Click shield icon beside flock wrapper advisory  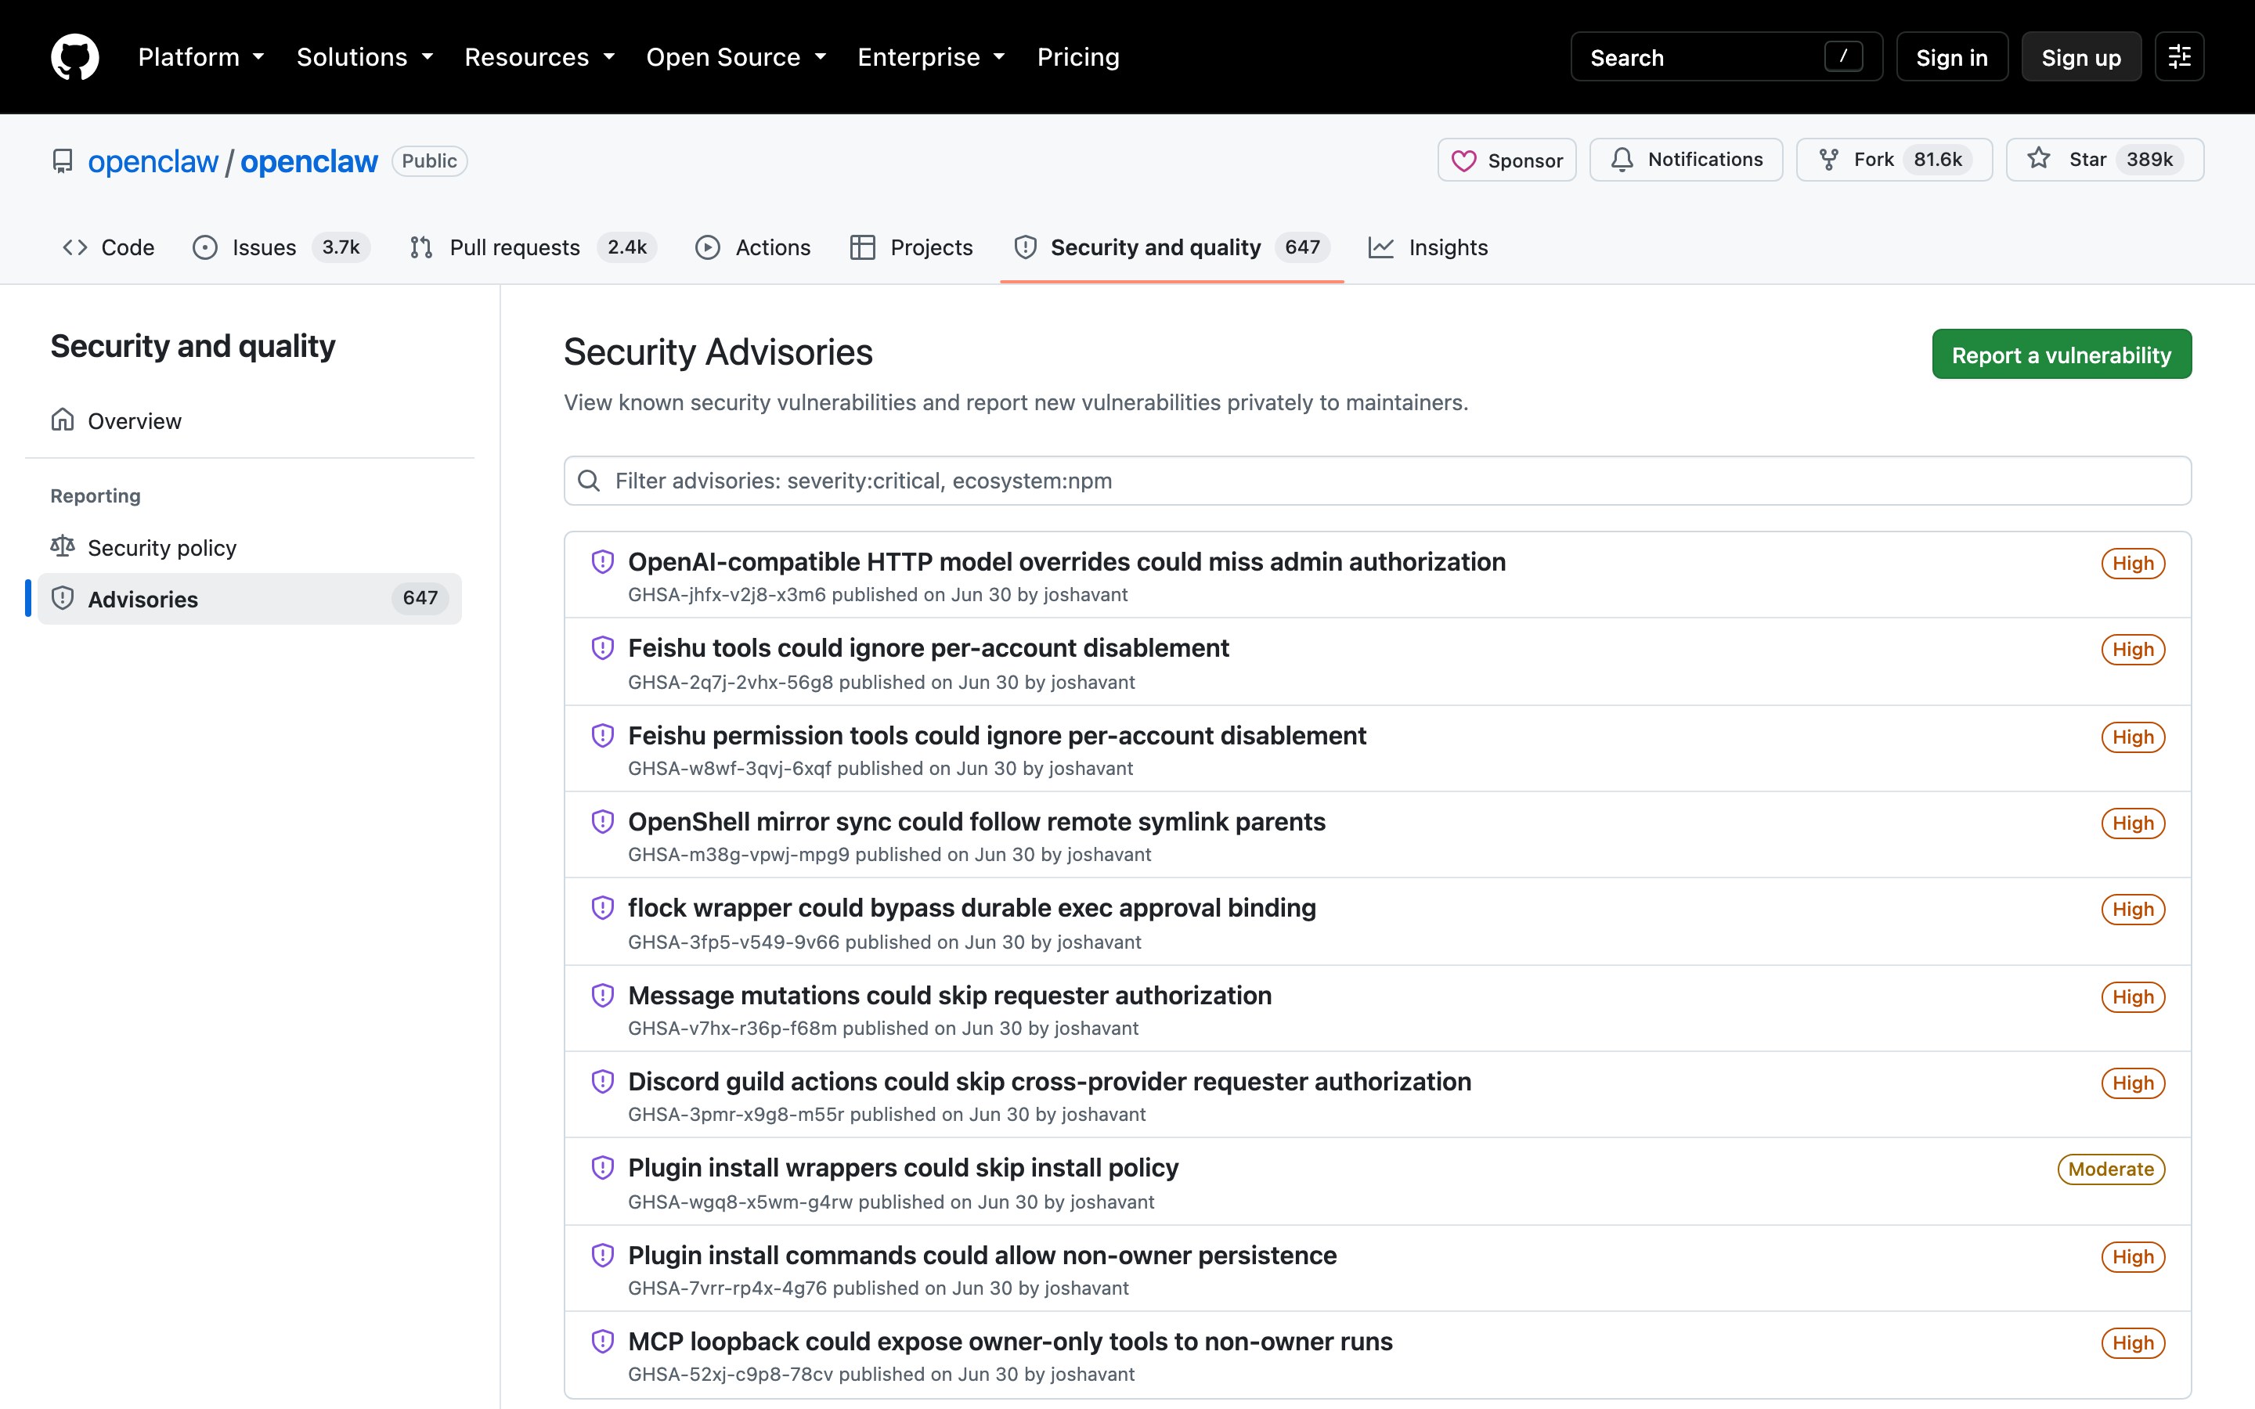[603, 908]
